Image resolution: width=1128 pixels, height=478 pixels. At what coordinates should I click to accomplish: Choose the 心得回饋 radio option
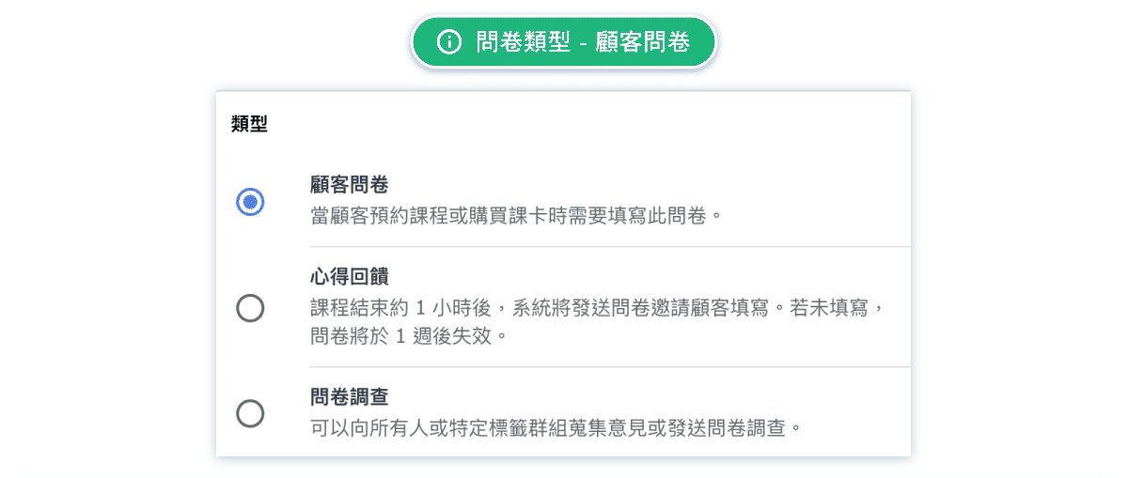tap(250, 308)
